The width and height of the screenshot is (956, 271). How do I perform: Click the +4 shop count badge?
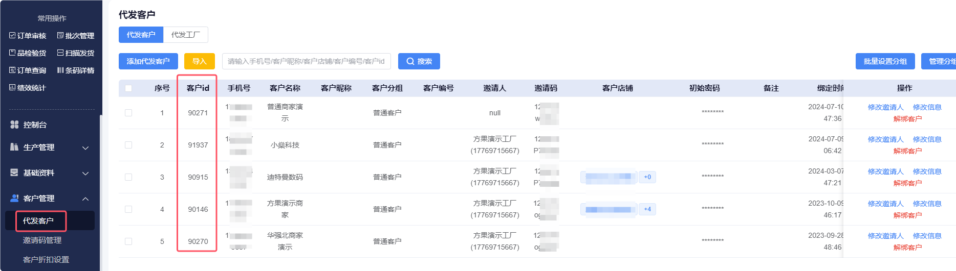click(x=647, y=209)
